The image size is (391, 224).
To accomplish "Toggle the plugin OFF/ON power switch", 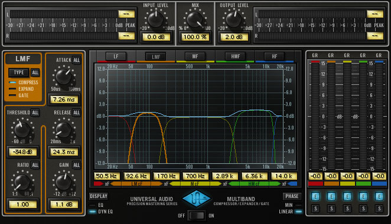I will click(197, 216).
